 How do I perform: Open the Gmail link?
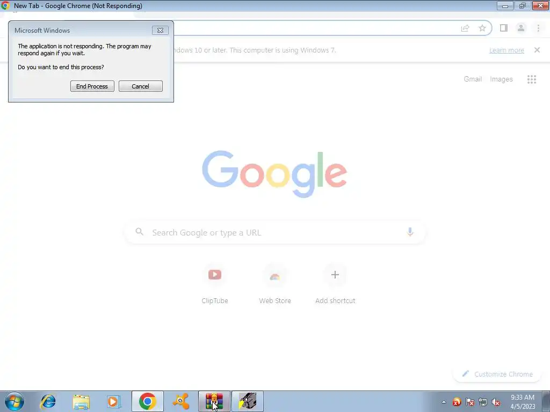(473, 79)
